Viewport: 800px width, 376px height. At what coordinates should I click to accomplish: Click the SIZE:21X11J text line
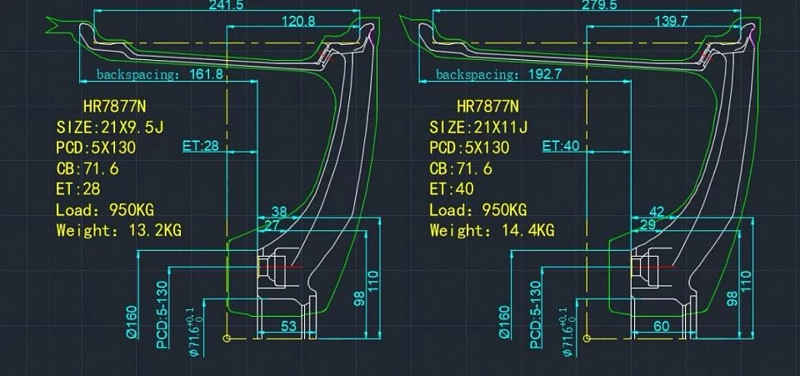tap(478, 127)
